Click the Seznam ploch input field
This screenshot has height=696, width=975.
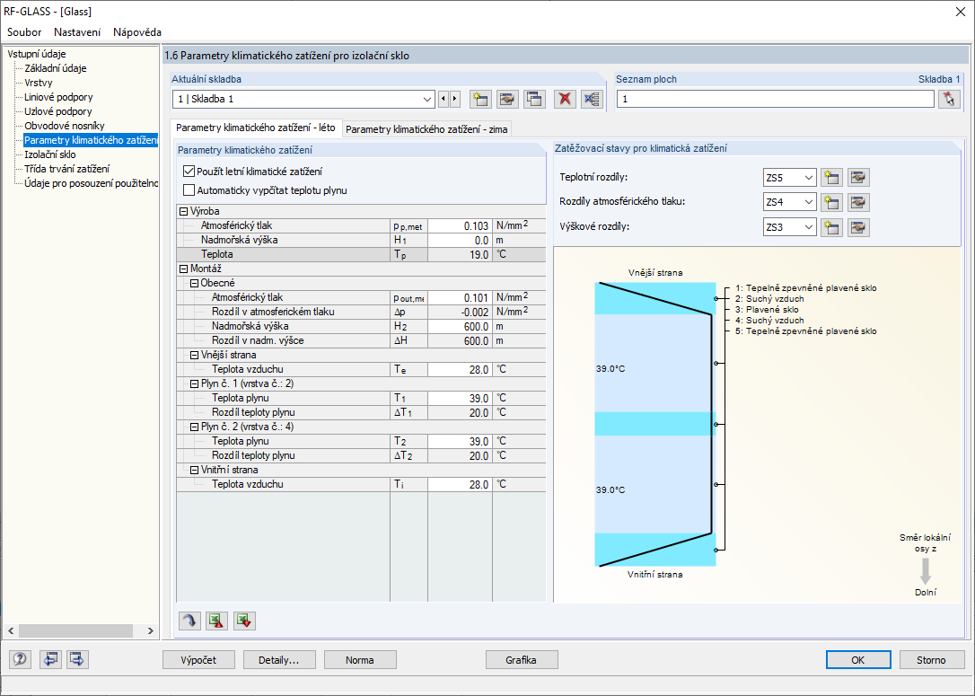coord(776,99)
